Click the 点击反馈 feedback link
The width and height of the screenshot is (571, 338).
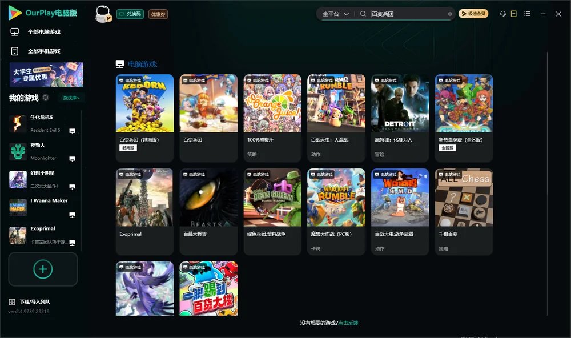coord(348,323)
